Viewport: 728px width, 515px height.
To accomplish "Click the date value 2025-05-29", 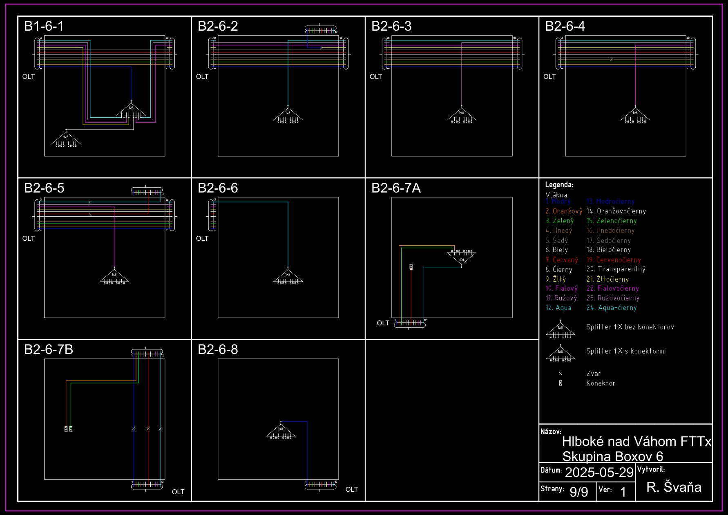I will (598, 472).
